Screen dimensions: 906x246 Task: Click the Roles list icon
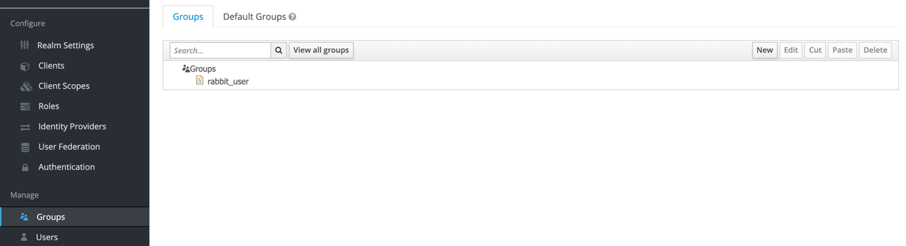point(25,107)
